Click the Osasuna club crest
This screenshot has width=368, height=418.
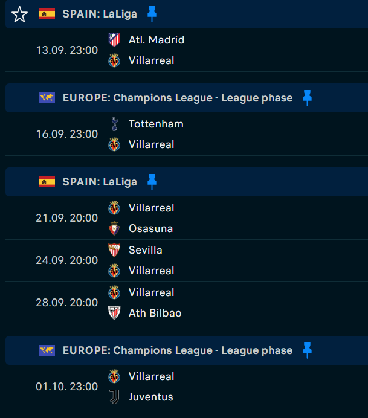pos(114,228)
